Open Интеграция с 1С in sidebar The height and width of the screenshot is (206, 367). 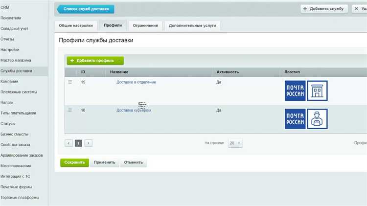click(15, 177)
